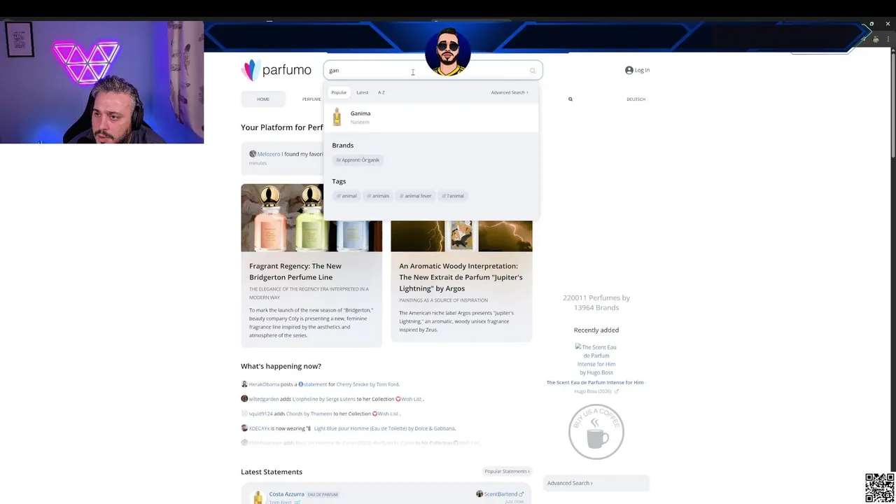Open the sidebar Advanced Search box

(596, 483)
